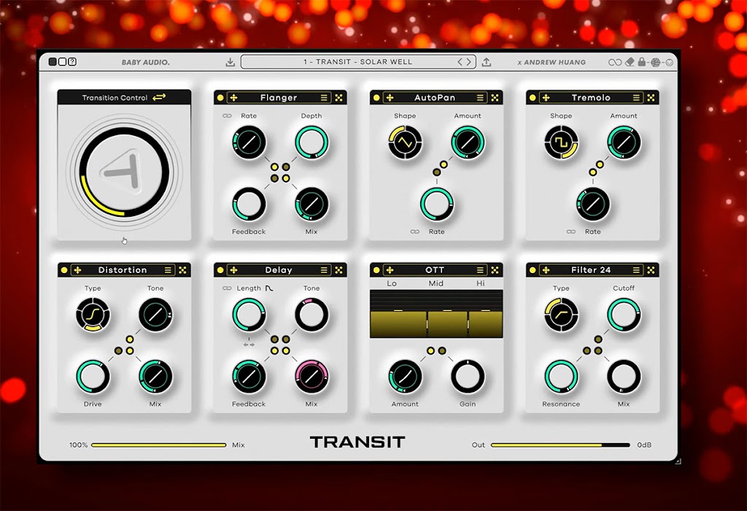Toggle the Delay module power dot
This screenshot has height=511, width=747.
[x=220, y=270]
